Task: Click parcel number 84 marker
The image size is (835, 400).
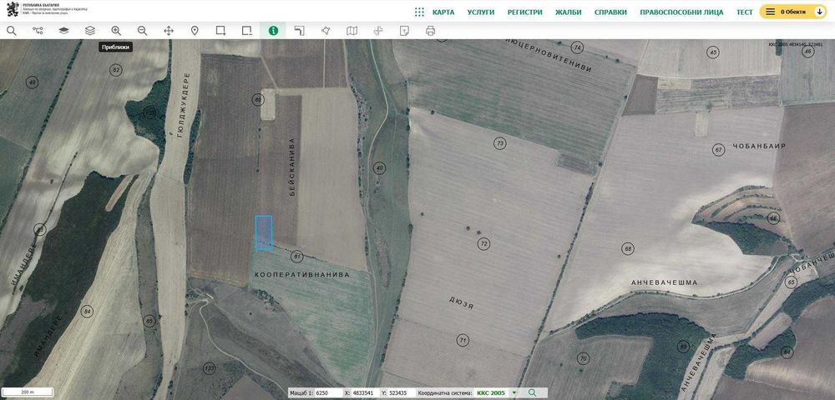Action: [x=87, y=312]
